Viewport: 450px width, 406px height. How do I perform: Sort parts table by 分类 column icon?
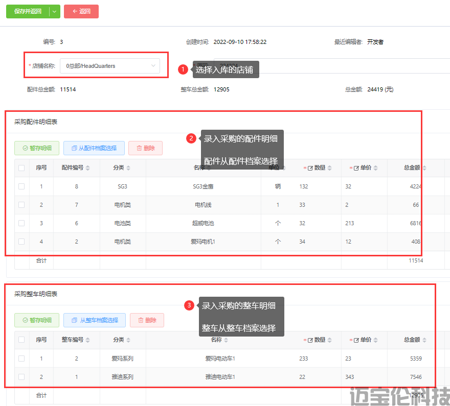coord(128,168)
